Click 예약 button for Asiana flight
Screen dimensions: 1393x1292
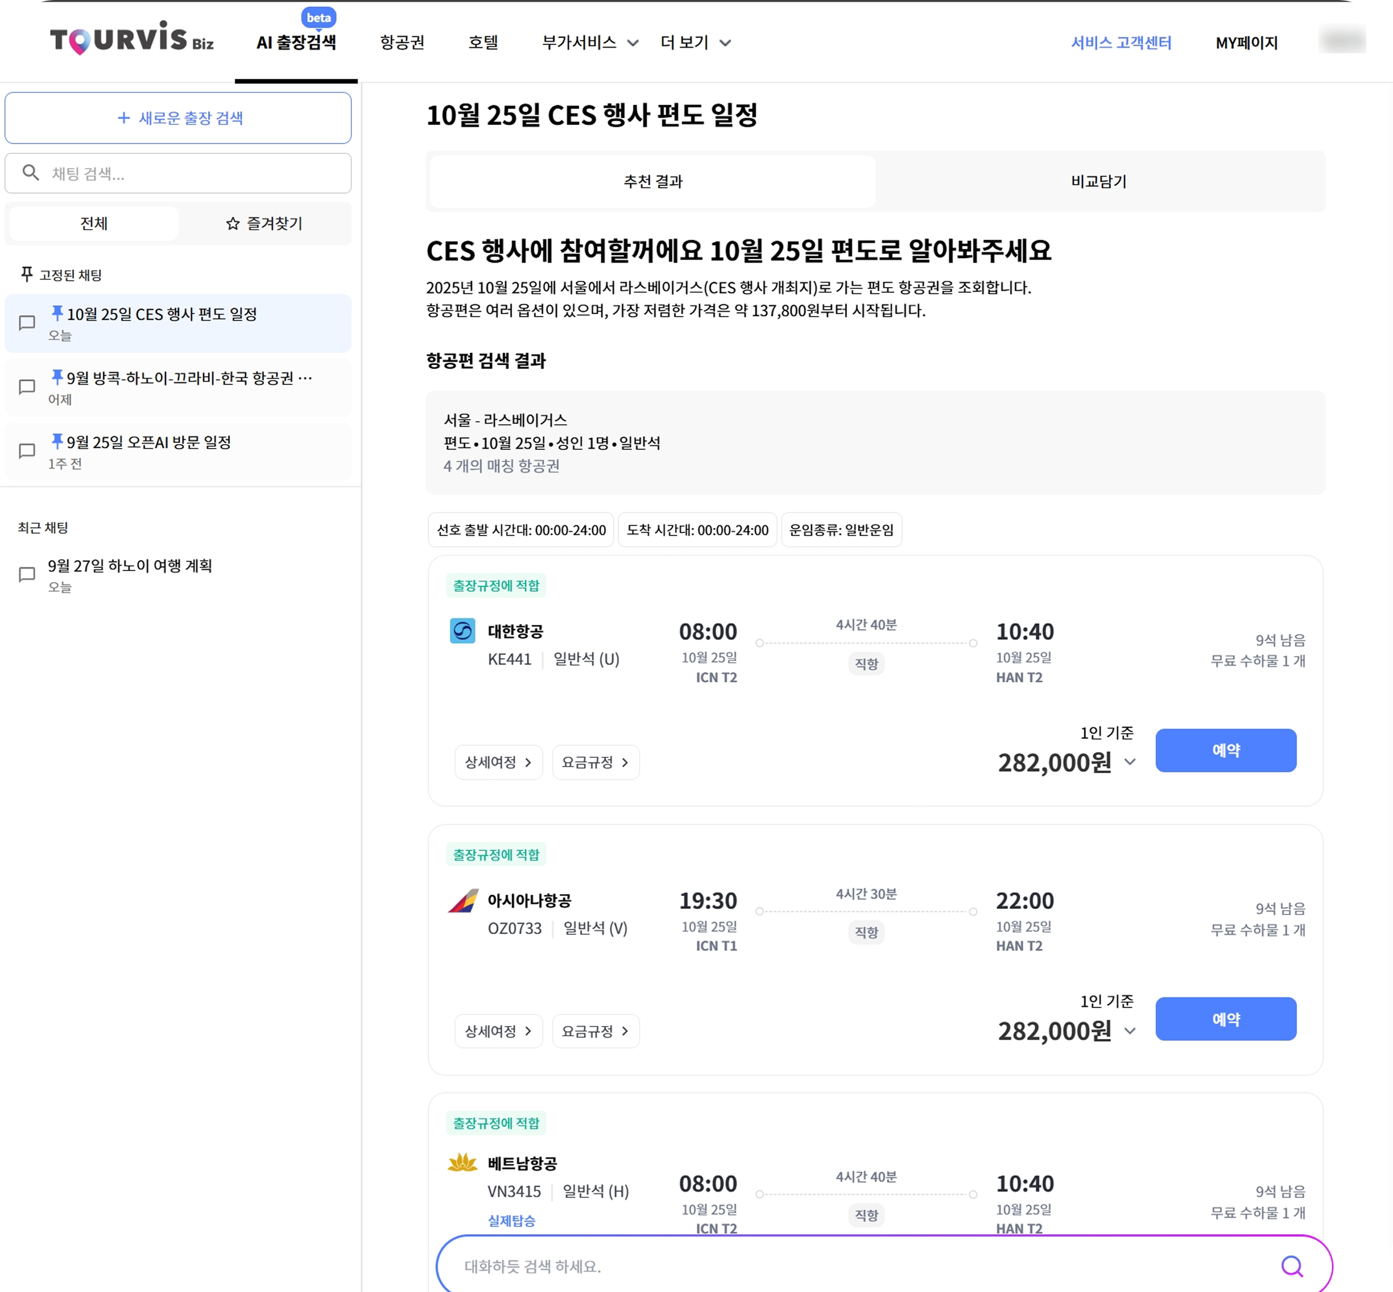click(1225, 1018)
